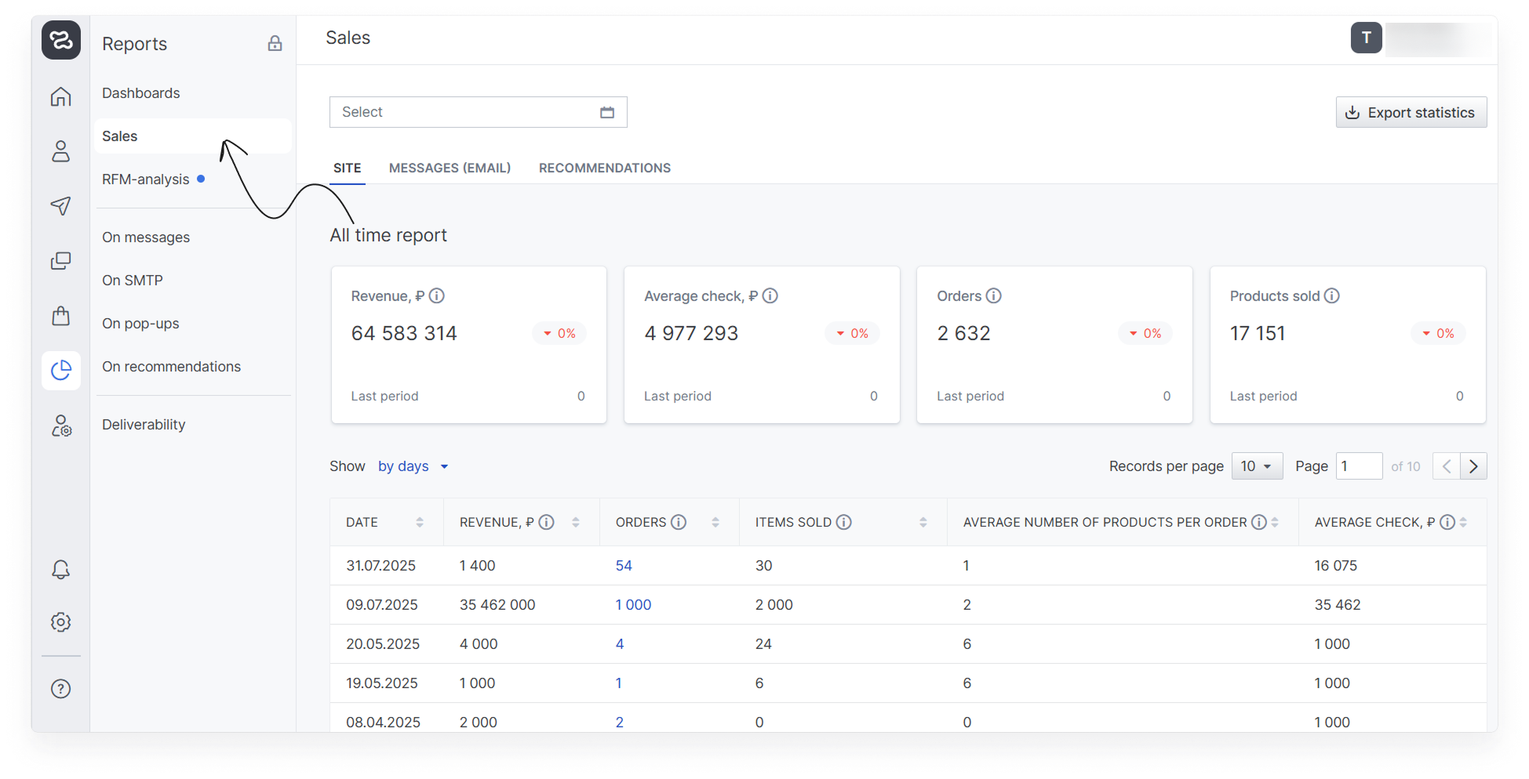Sort table by Orders column arrows
Image resolution: width=1529 pixels, height=779 pixels.
pos(715,523)
